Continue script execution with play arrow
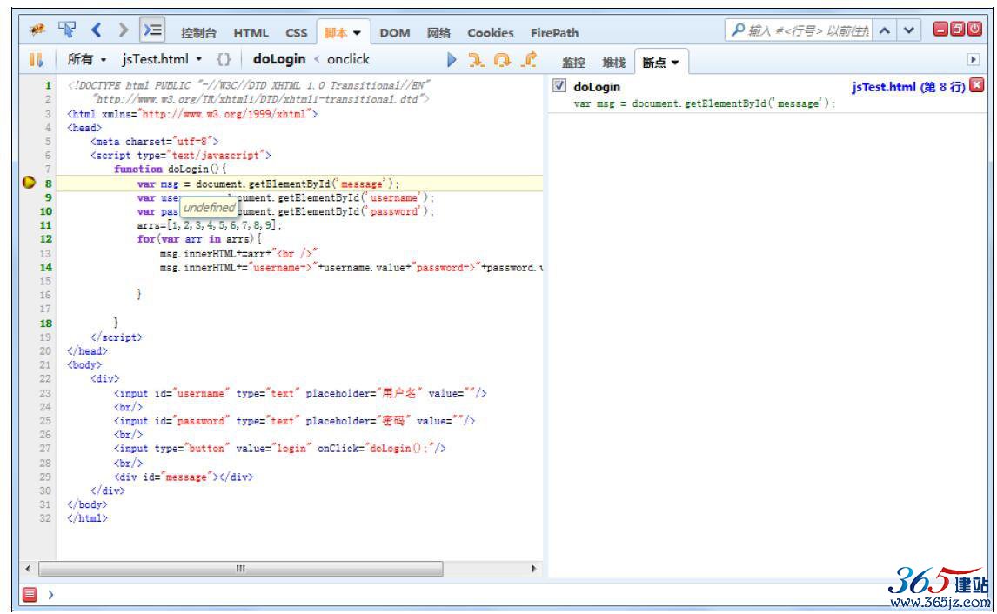 (452, 60)
